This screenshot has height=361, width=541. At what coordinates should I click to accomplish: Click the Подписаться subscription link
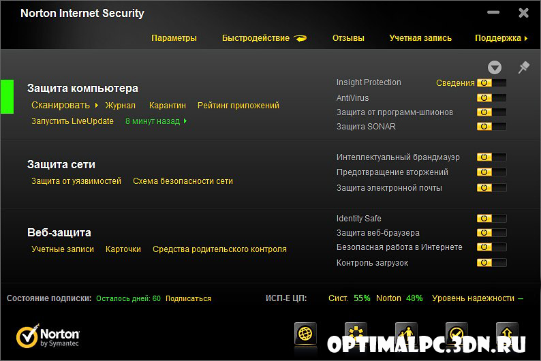tap(188, 298)
